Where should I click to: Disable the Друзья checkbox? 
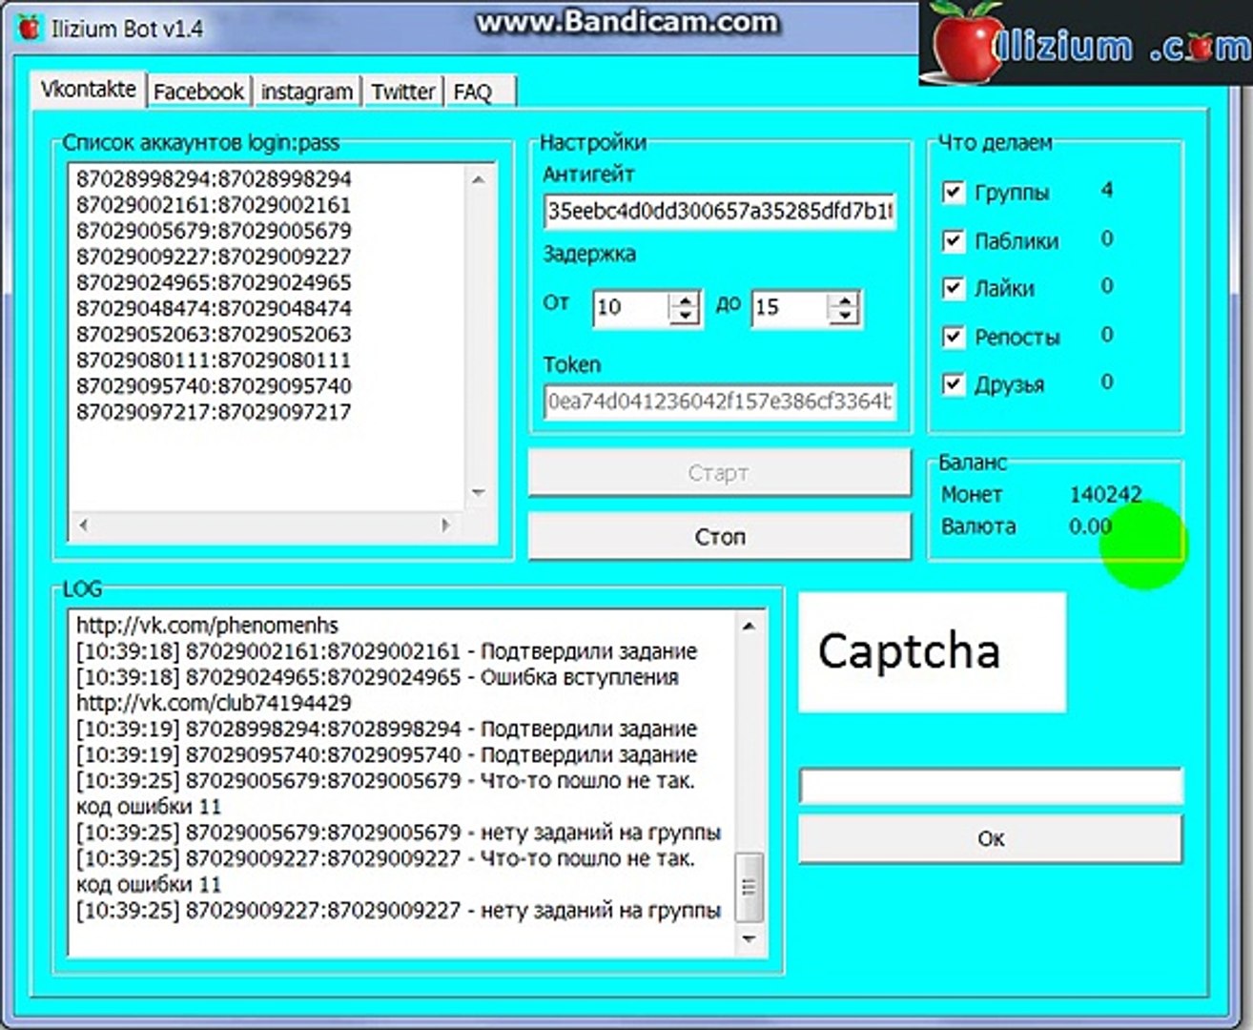tap(953, 384)
